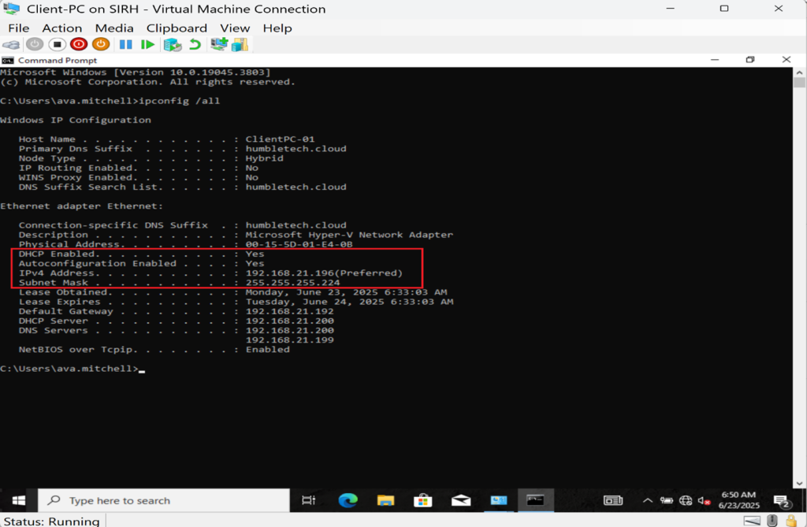Save VM state with the orange icon
This screenshot has height=527, width=807.
click(100, 45)
